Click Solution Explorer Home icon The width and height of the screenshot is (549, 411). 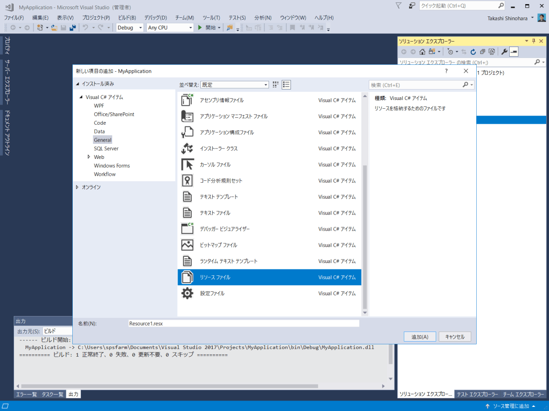coord(422,52)
